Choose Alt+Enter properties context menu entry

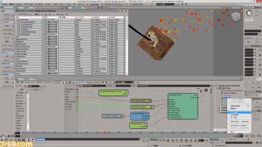239,122
